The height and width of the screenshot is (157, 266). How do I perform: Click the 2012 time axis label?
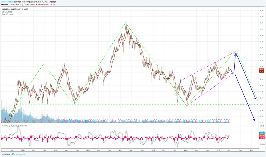[x=55, y=150]
